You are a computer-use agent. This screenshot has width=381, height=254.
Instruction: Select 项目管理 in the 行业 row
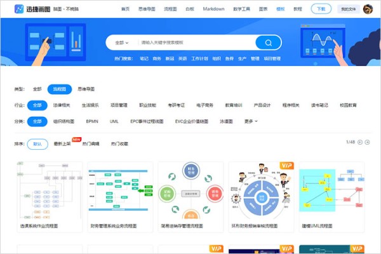point(119,105)
